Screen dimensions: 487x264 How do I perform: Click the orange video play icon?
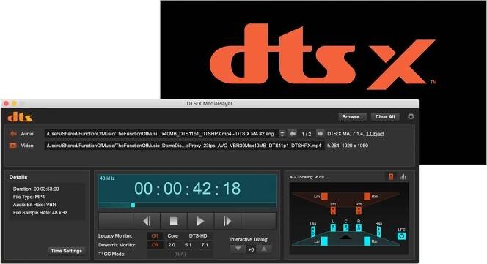(12, 146)
